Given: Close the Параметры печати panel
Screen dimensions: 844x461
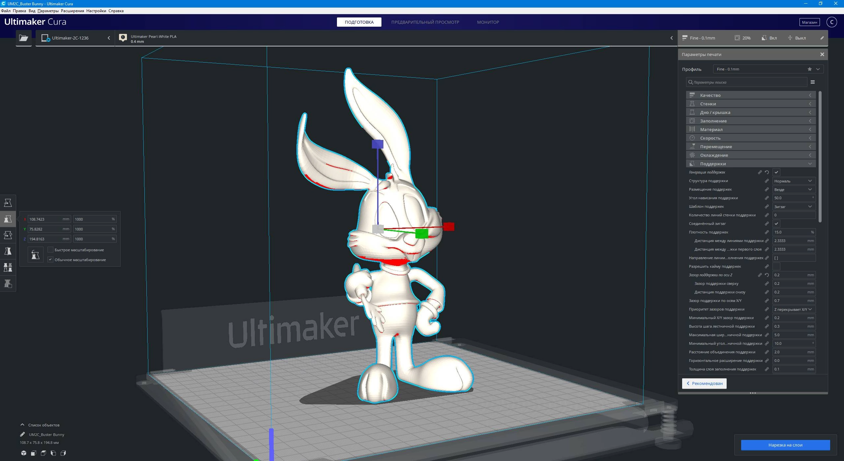Looking at the screenshot, I should tap(822, 54).
